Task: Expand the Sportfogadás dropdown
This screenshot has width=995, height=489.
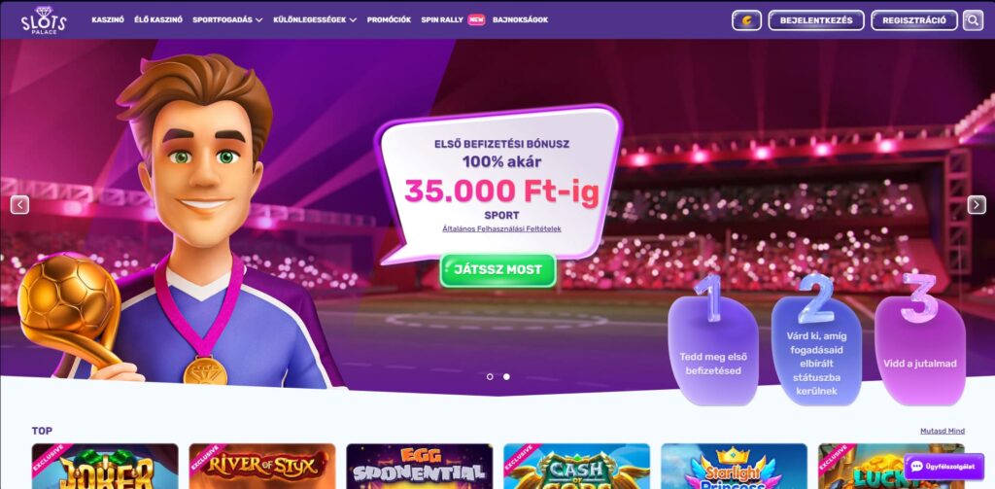Action: [x=227, y=19]
